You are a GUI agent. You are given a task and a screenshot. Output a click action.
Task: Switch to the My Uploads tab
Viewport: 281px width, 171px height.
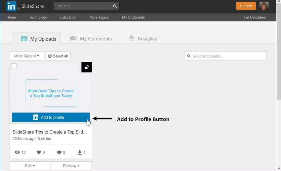click(x=37, y=38)
